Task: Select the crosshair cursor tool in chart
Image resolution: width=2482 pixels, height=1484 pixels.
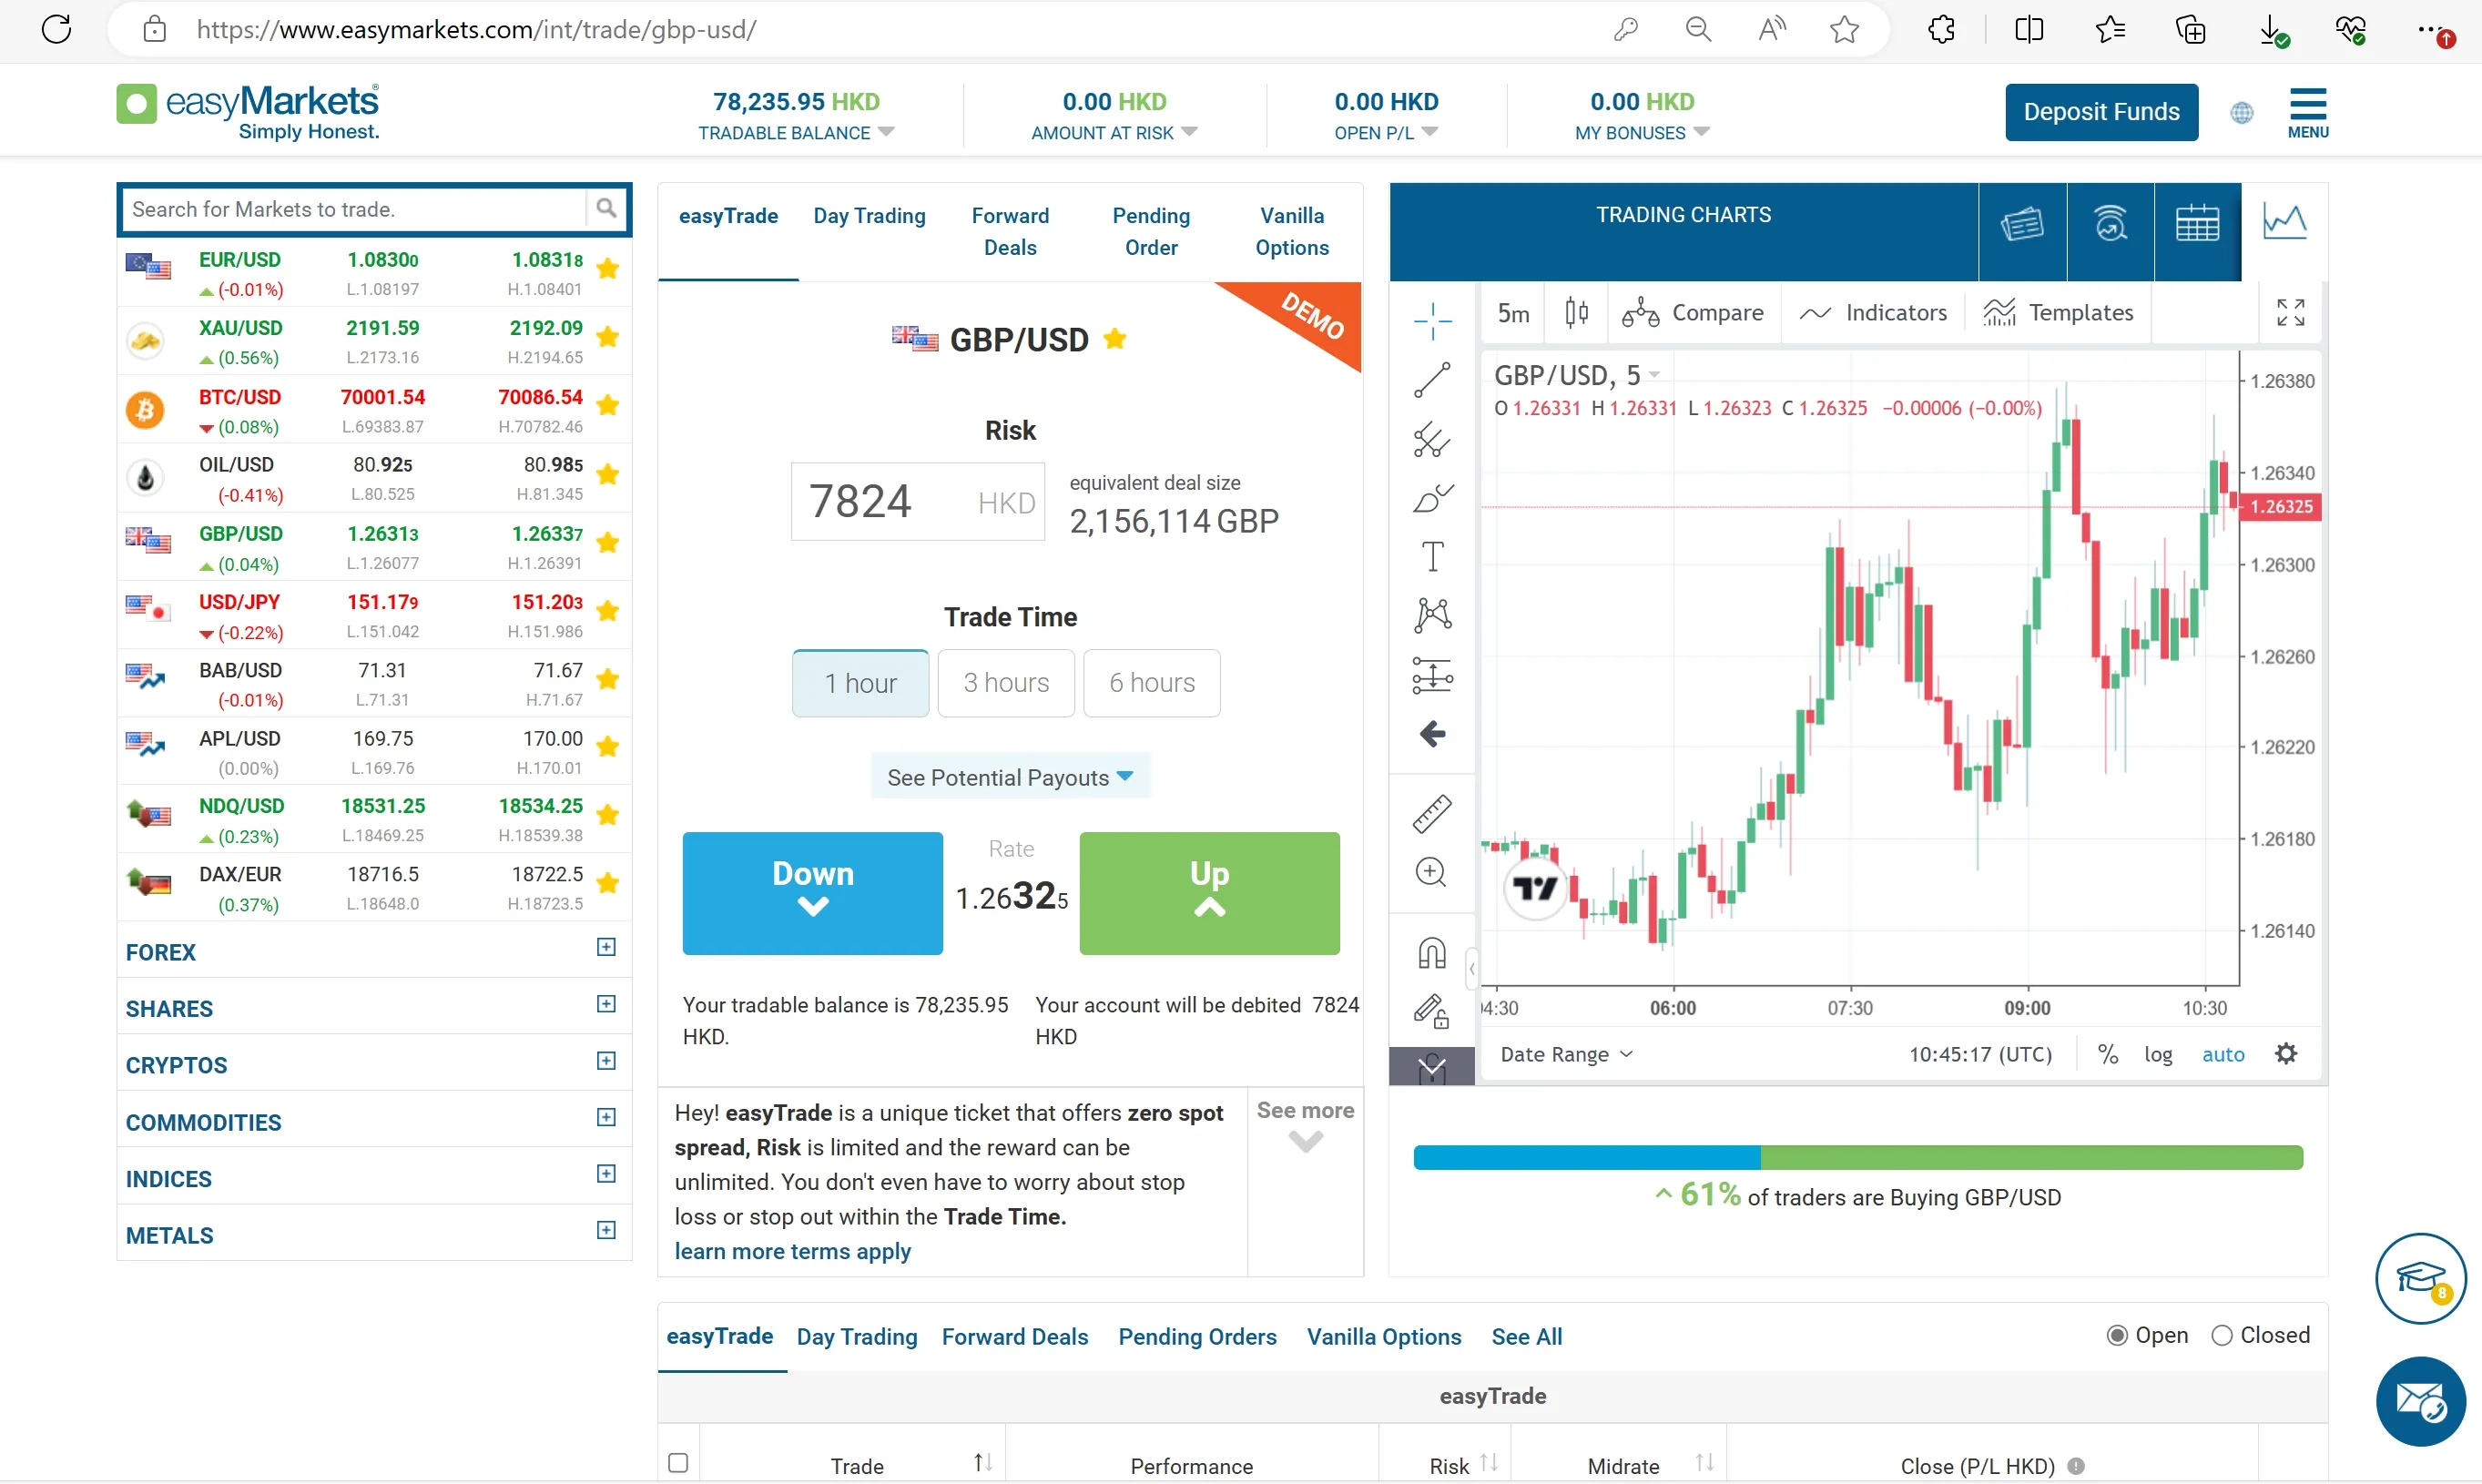Action: click(1432, 321)
